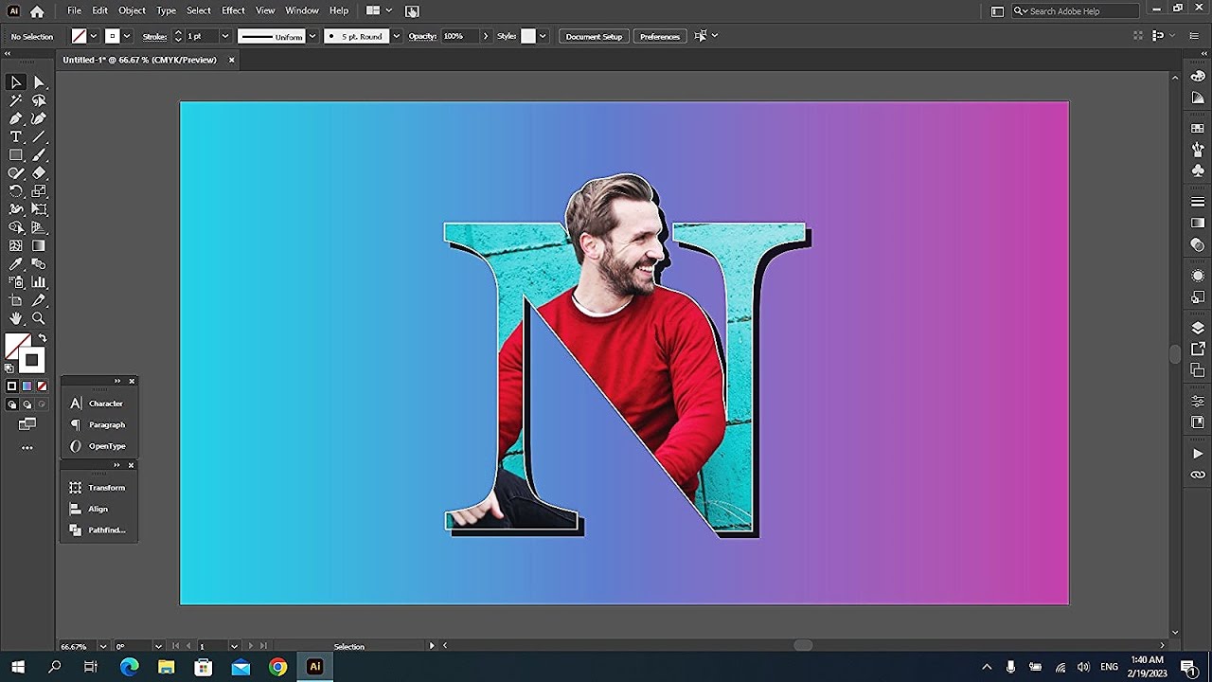Select the Scale tool
The height and width of the screenshot is (682, 1212).
(39, 191)
